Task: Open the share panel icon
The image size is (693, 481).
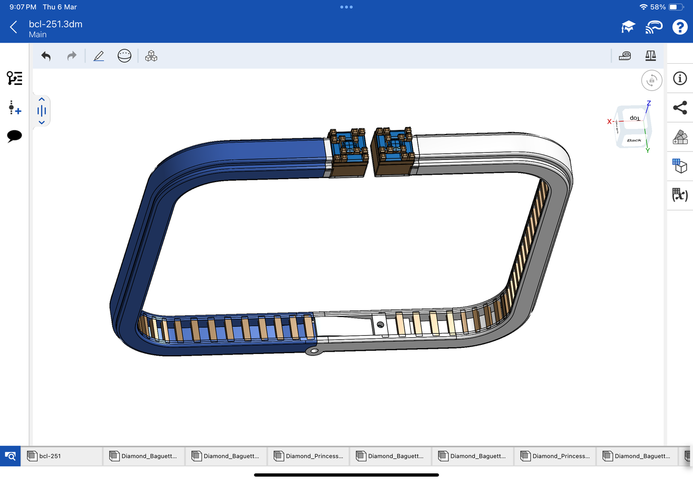Action: (x=680, y=108)
